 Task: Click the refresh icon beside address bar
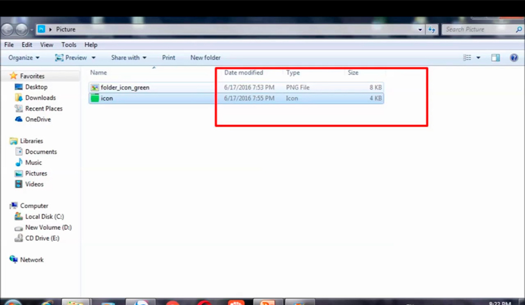coord(432,29)
